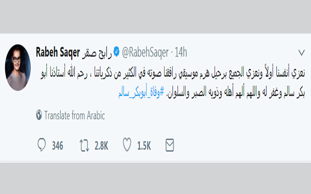Viewport: 311px width, 194px height.
Task: Click the 346 replies count
Action: pyautogui.click(x=57, y=146)
